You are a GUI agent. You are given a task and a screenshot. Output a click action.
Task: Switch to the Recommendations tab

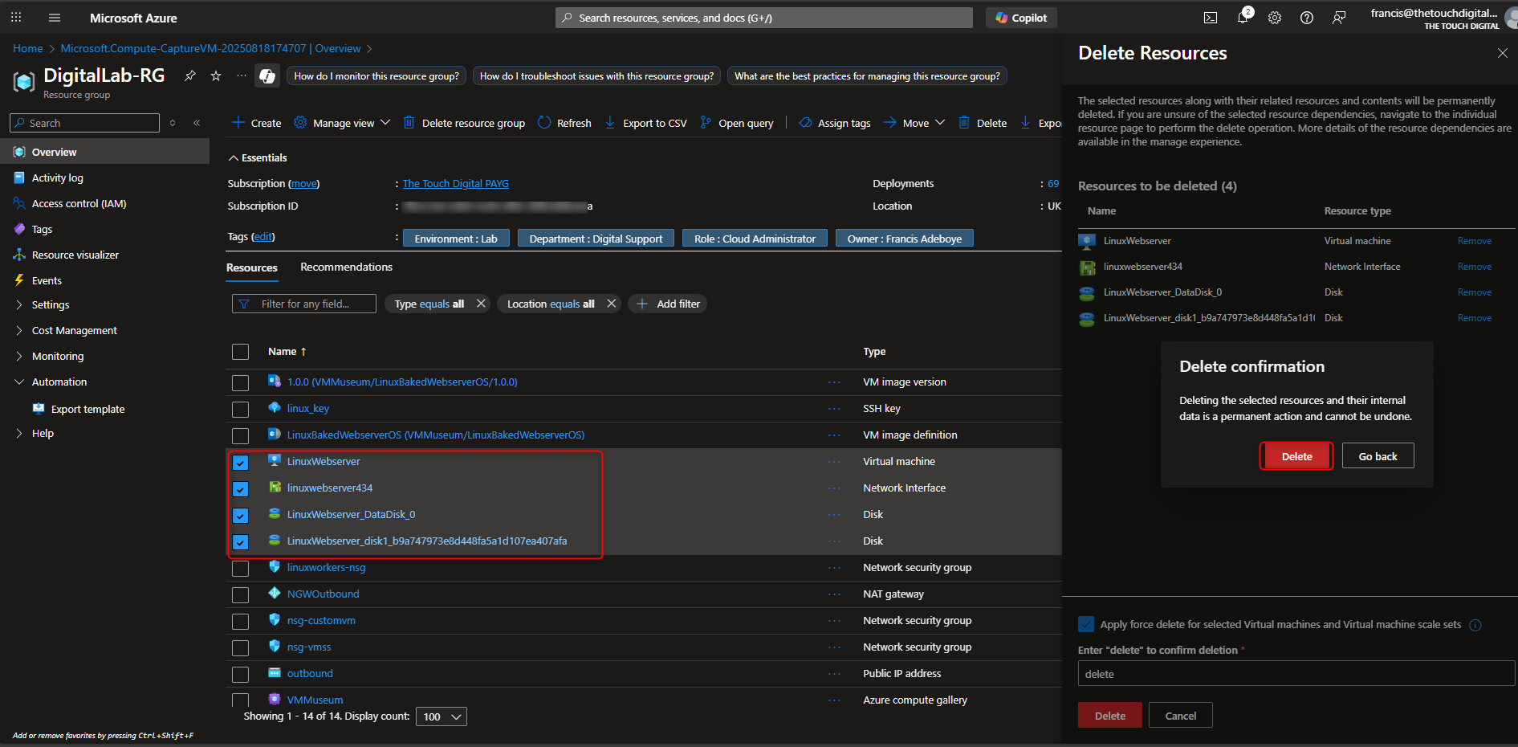click(x=346, y=267)
